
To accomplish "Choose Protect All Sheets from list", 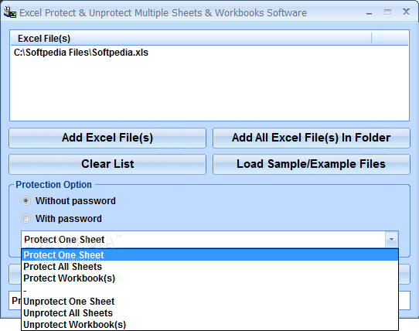I will [209, 267].
